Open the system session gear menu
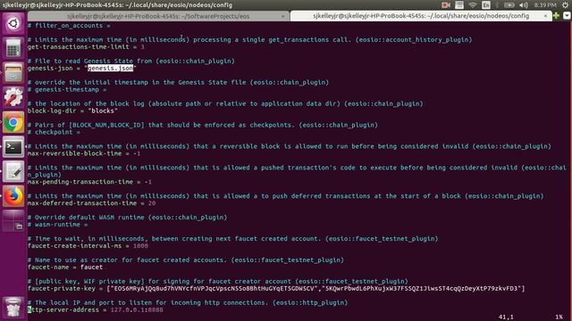Screen dimensions: 572x321 coord(565,4)
